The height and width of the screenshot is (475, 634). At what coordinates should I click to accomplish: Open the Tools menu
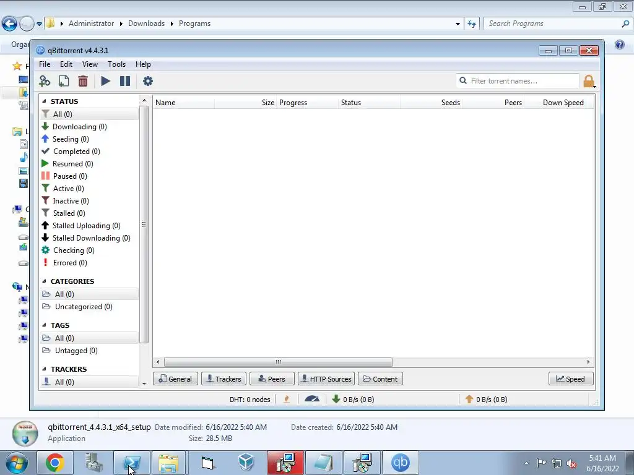[116, 64]
